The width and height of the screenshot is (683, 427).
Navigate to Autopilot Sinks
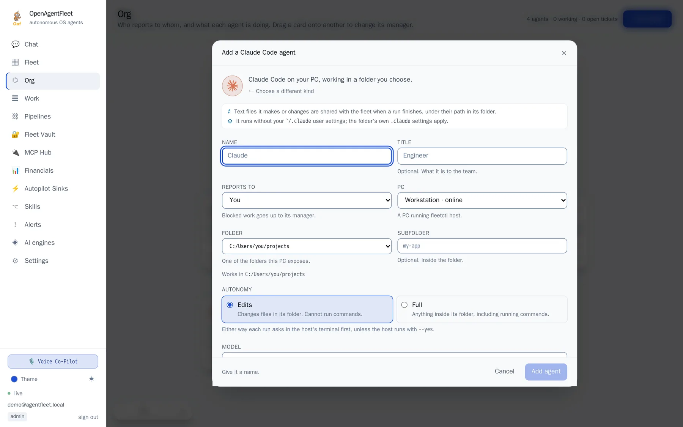(x=53, y=189)
